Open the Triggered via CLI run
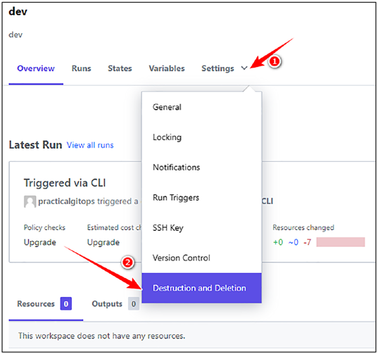The height and width of the screenshot is (354, 378). click(65, 183)
